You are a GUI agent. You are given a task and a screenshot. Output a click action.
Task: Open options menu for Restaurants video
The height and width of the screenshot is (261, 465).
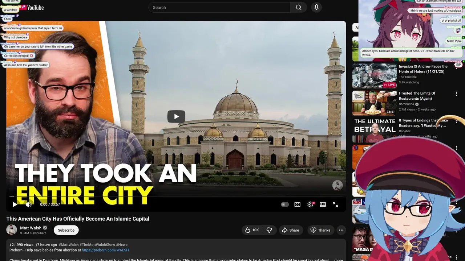click(x=457, y=94)
